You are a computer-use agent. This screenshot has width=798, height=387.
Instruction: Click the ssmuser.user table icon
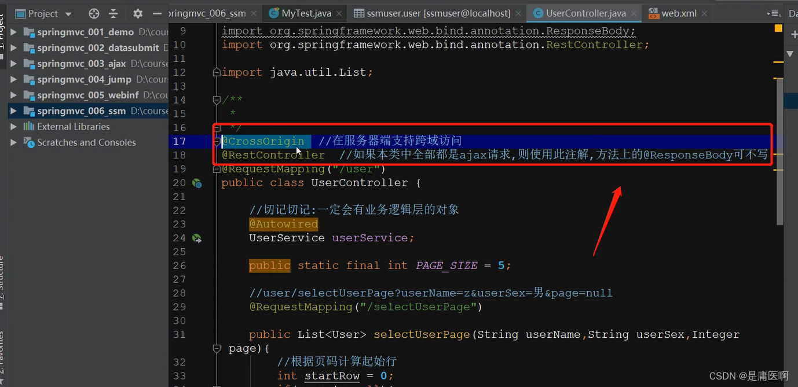359,13
